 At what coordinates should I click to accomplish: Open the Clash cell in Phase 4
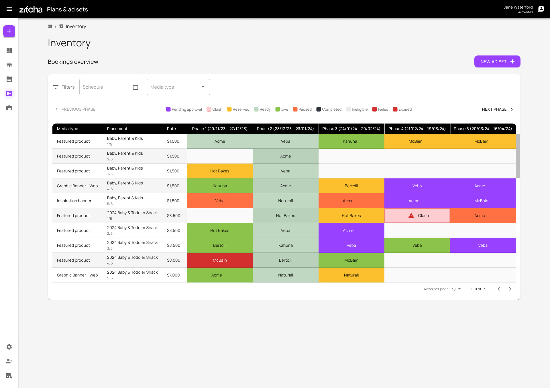pyautogui.click(x=417, y=216)
